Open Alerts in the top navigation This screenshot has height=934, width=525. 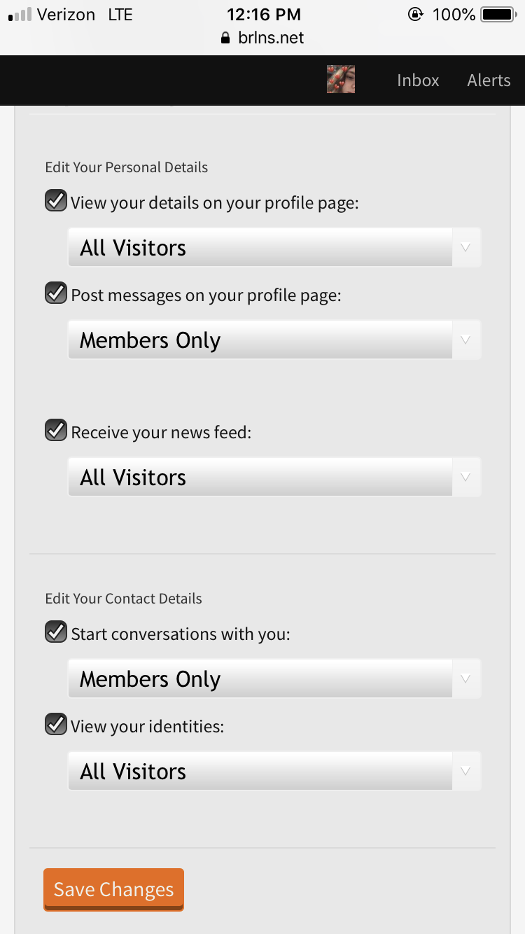489,81
